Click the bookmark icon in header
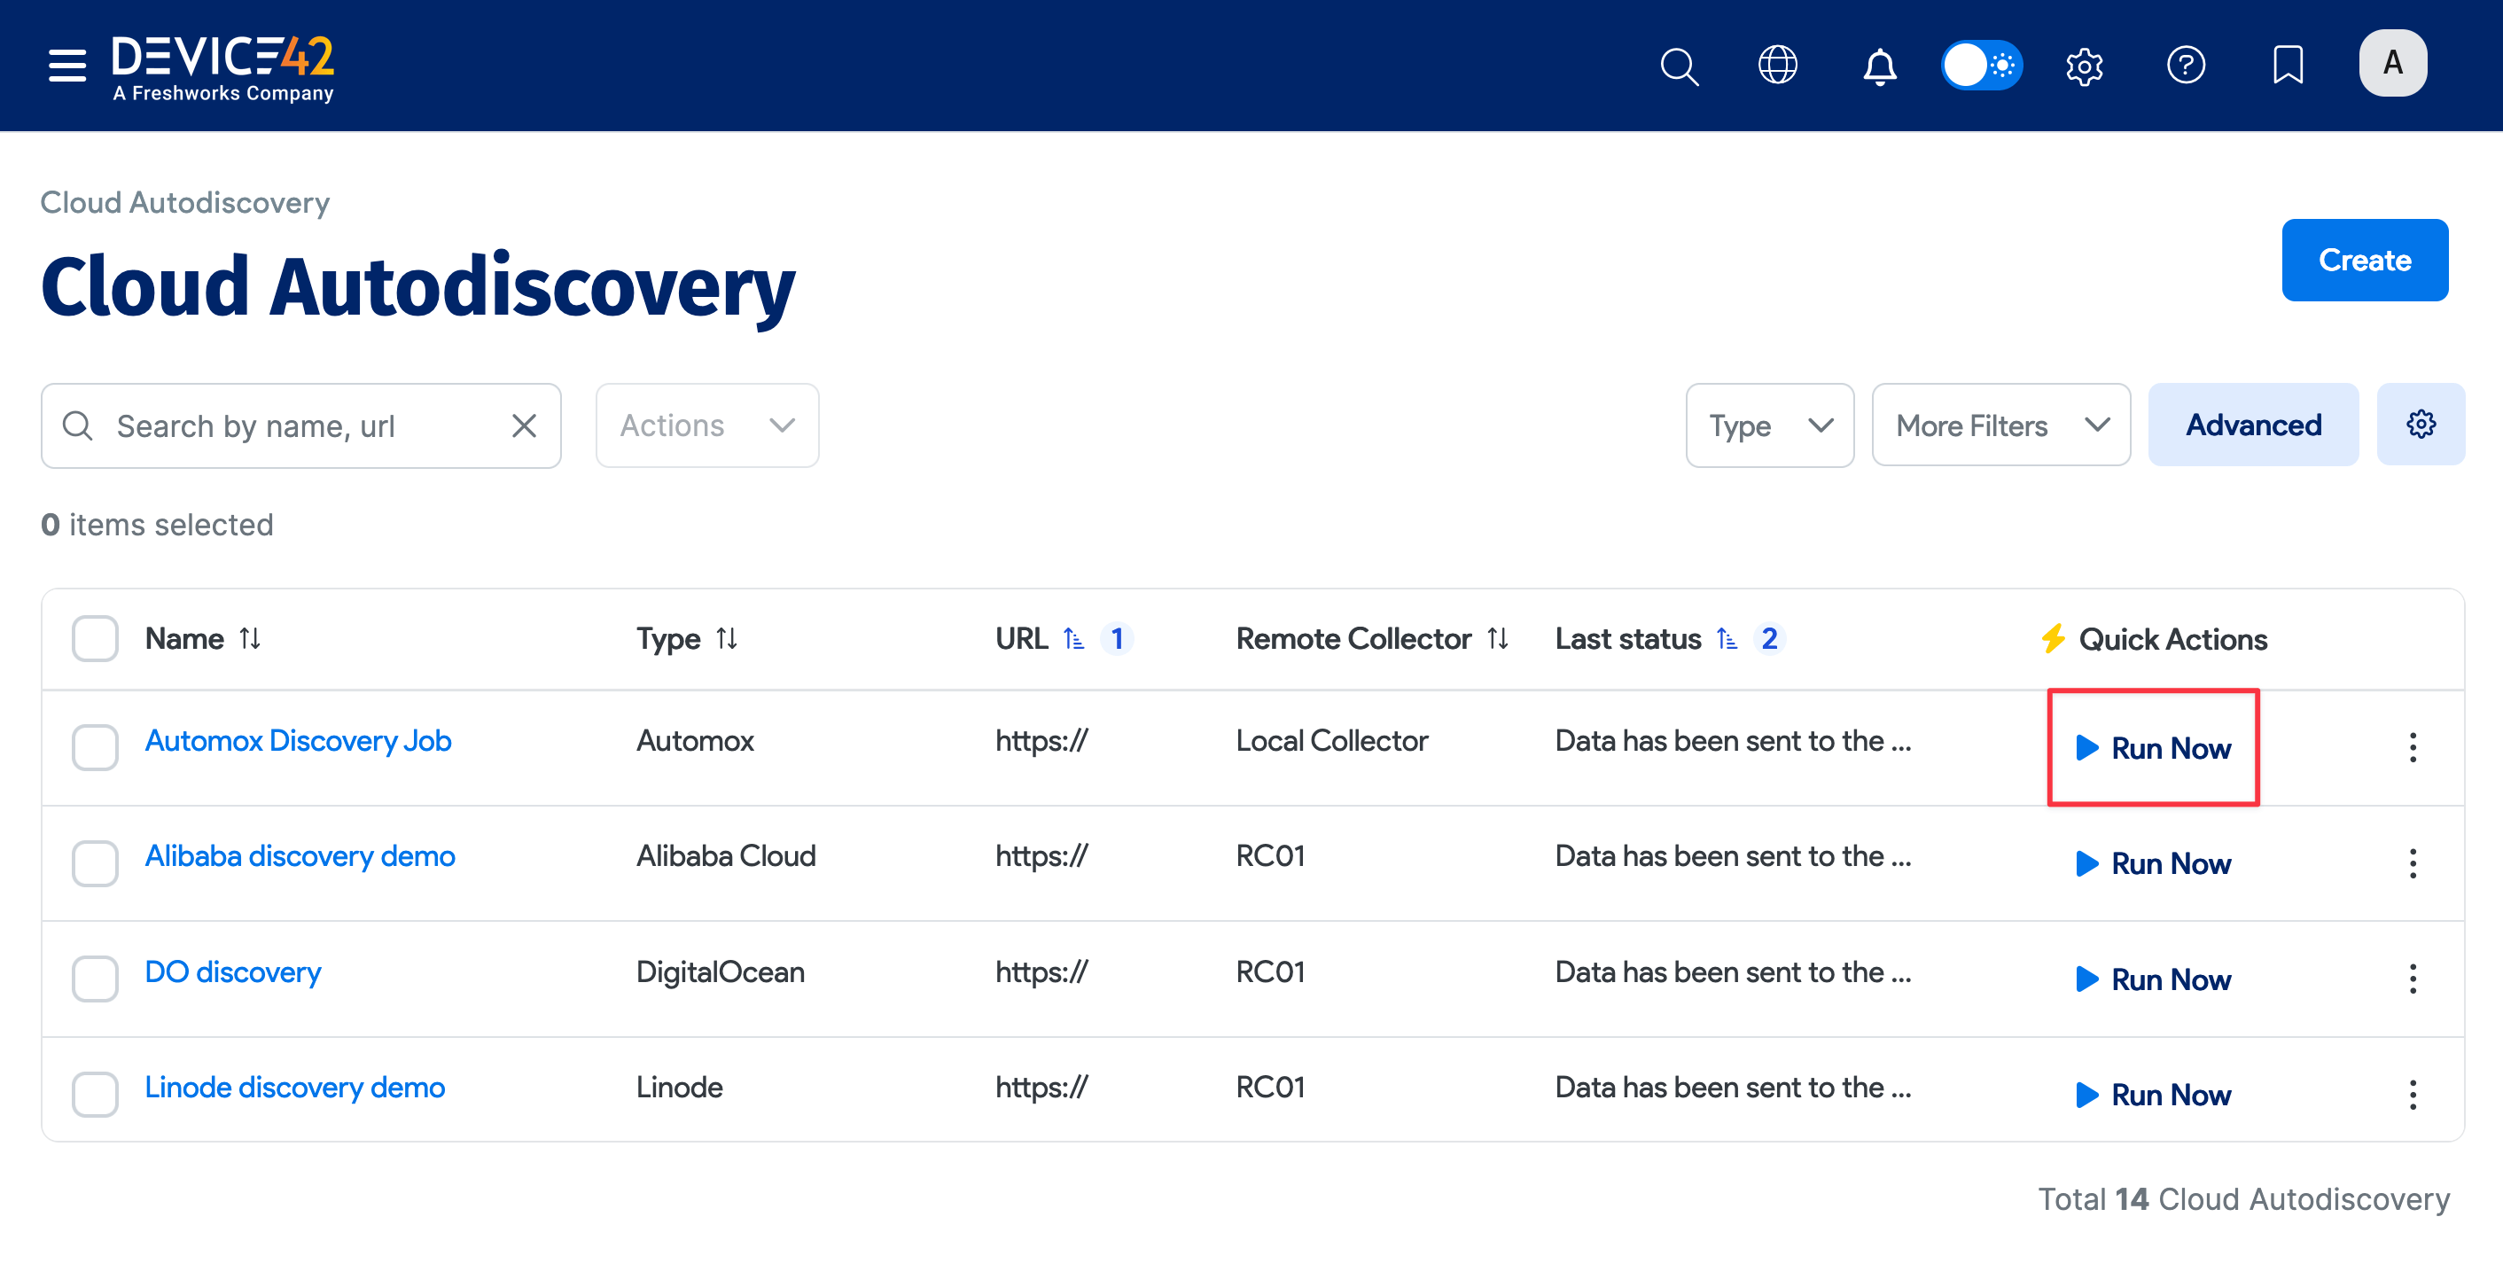 (x=2288, y=65)
